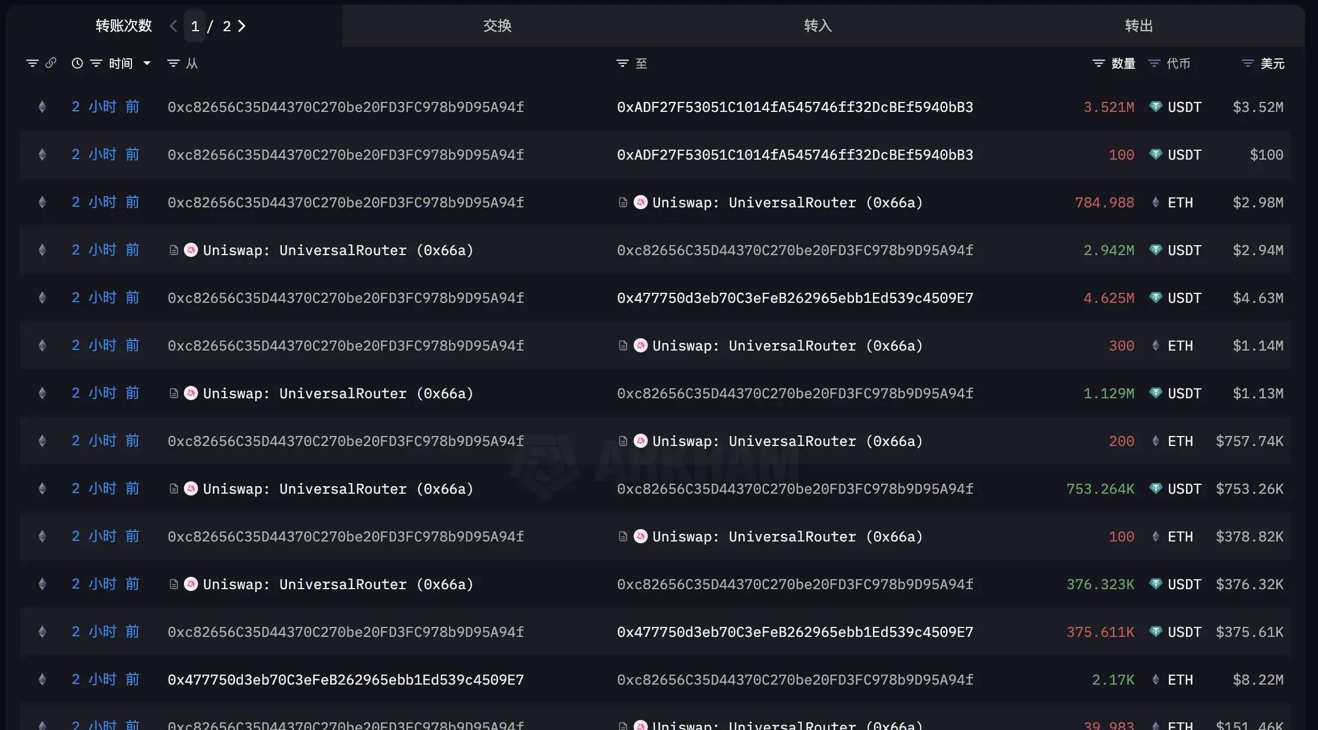This screenshot has width=1318, height=730.
Task: Switch to the 转入 tab
Action: 818,26
